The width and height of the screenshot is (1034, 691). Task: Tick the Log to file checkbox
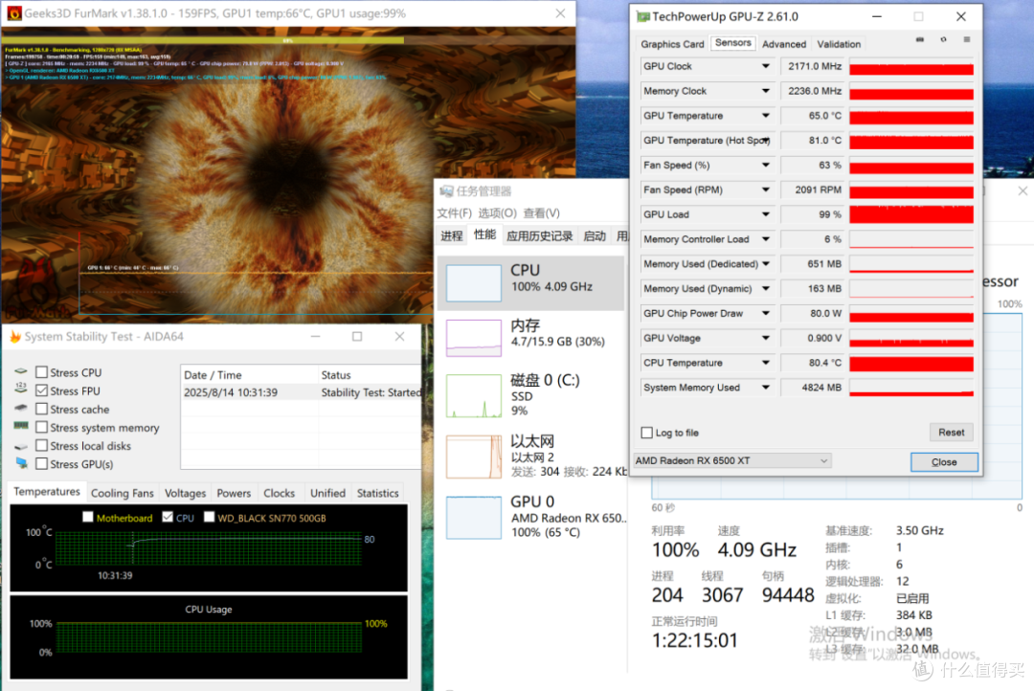(647, 433)
